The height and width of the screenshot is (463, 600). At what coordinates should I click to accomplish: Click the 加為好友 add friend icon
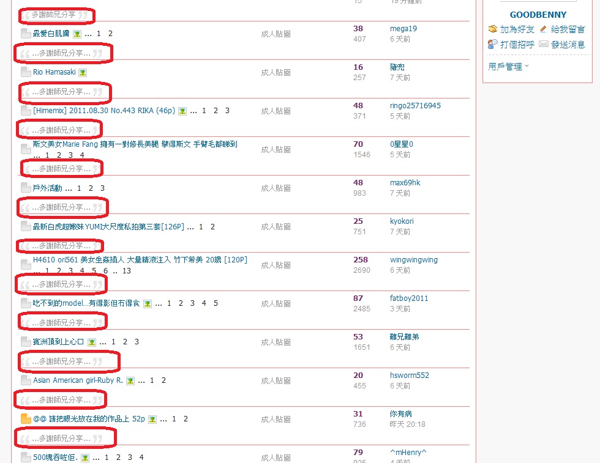pos(493,29)
